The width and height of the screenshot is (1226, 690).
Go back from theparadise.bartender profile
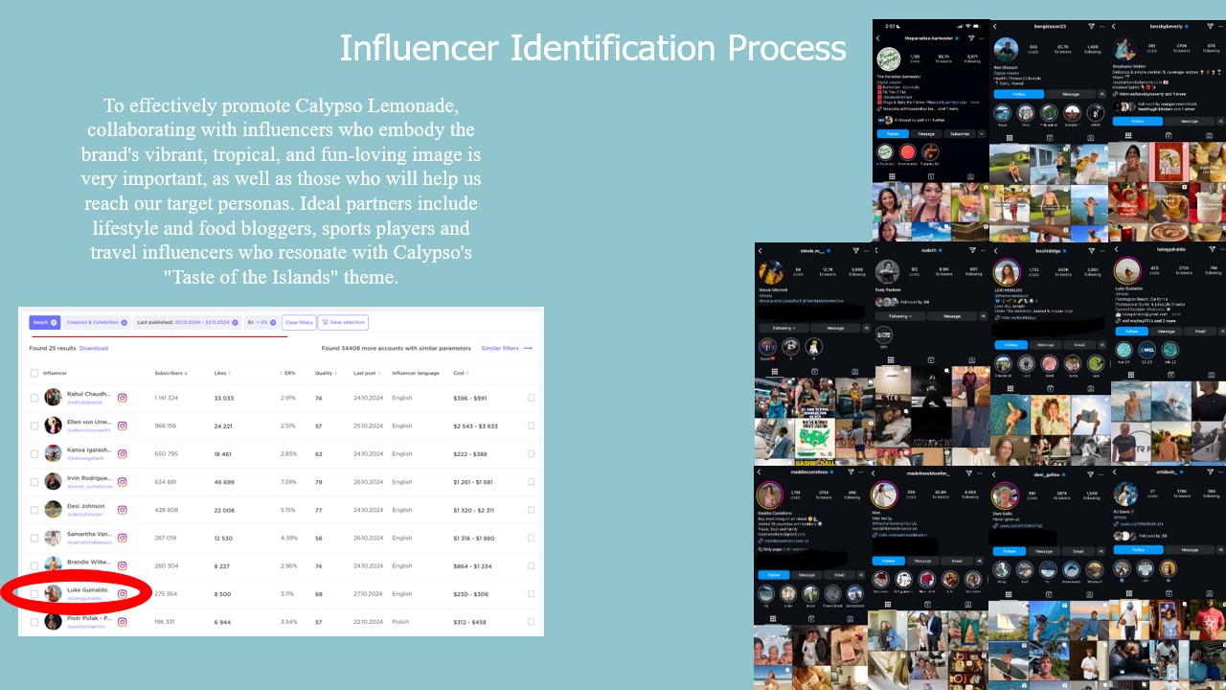877,38
